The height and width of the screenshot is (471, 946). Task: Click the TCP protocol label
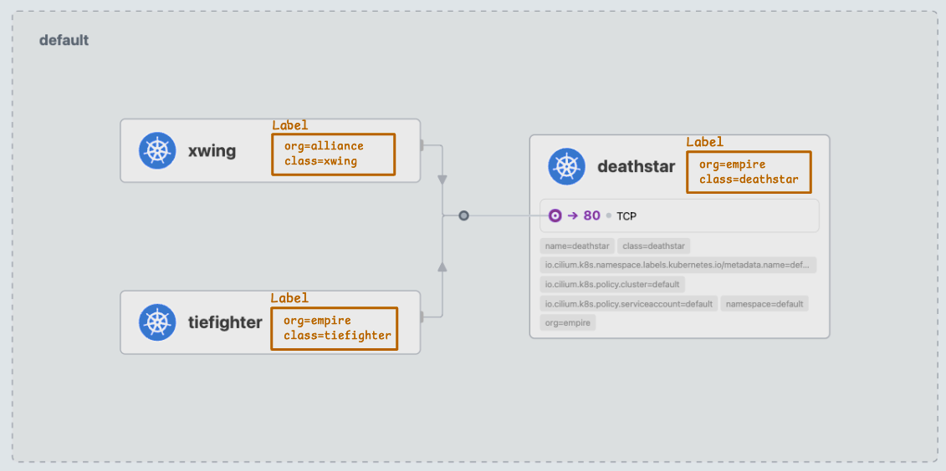[626, 215]
